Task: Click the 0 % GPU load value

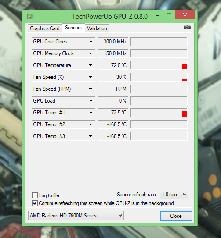Action: (113, 101)
